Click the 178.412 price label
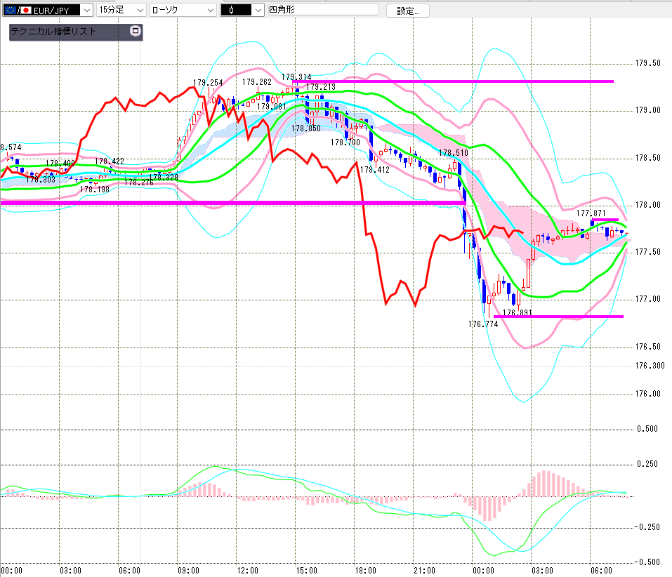672x577 pixels. pyautogui.click(x=375, y=170)
